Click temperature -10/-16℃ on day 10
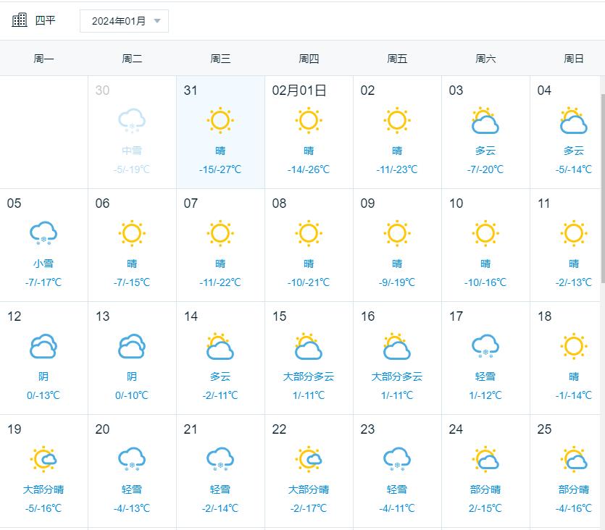605x530 pixels. click(485, 282)
